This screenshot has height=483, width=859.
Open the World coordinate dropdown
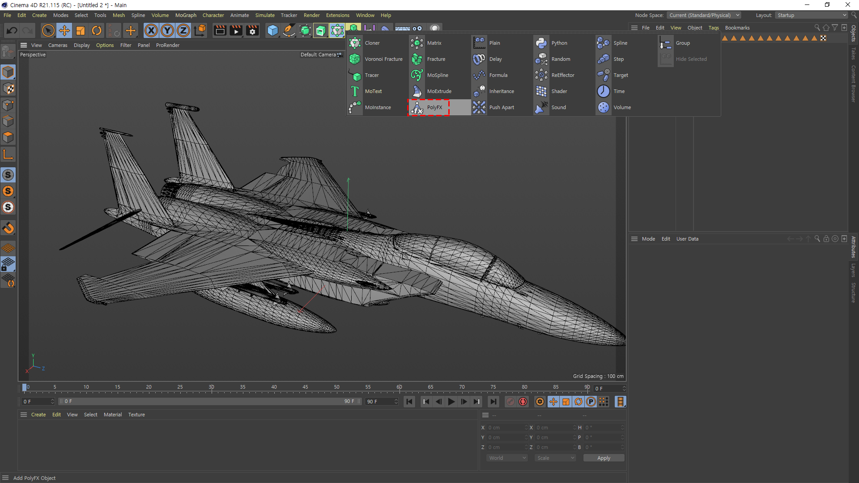coord(507,458)
